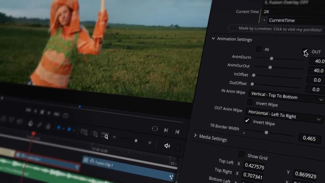Click the AnimDurOut value field 40.0
325x183 pixels.
[316, 70]
